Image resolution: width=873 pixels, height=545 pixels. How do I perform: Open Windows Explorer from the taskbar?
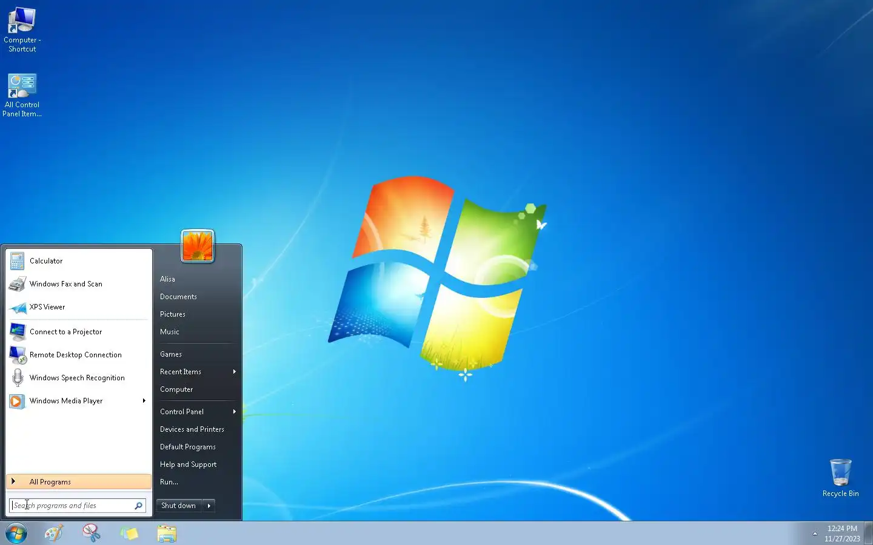(167, 533)
